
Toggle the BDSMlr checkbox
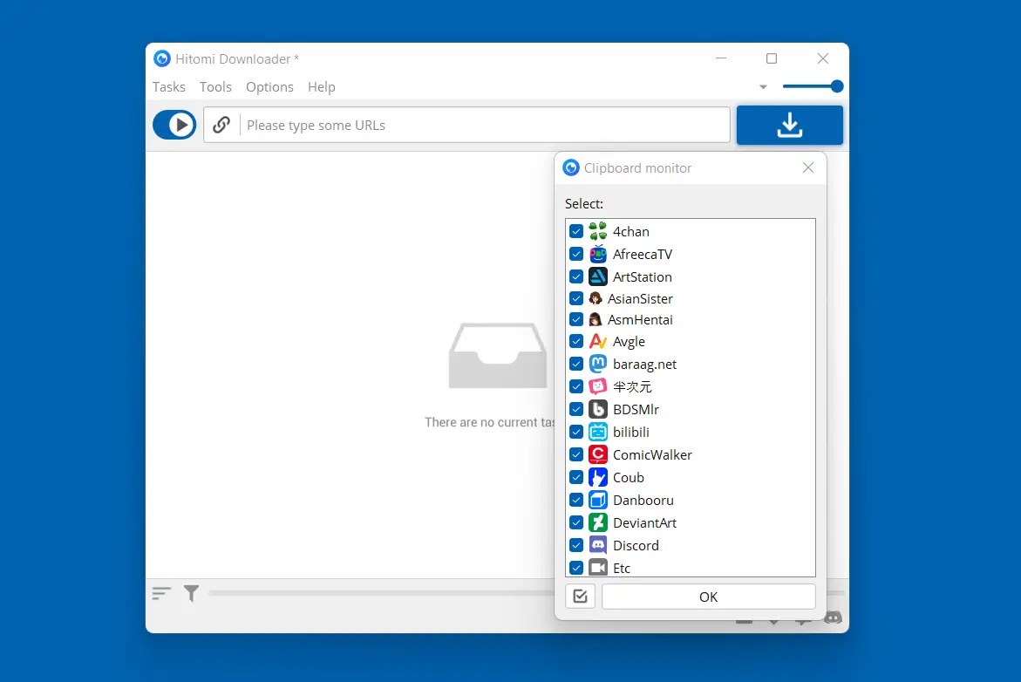coord(576,409)
